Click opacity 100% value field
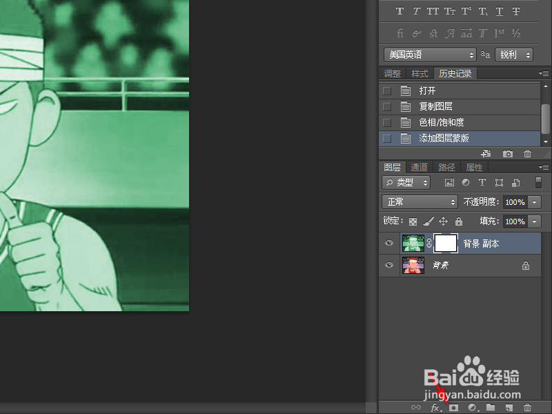552x414 pixels. point(515,202)
